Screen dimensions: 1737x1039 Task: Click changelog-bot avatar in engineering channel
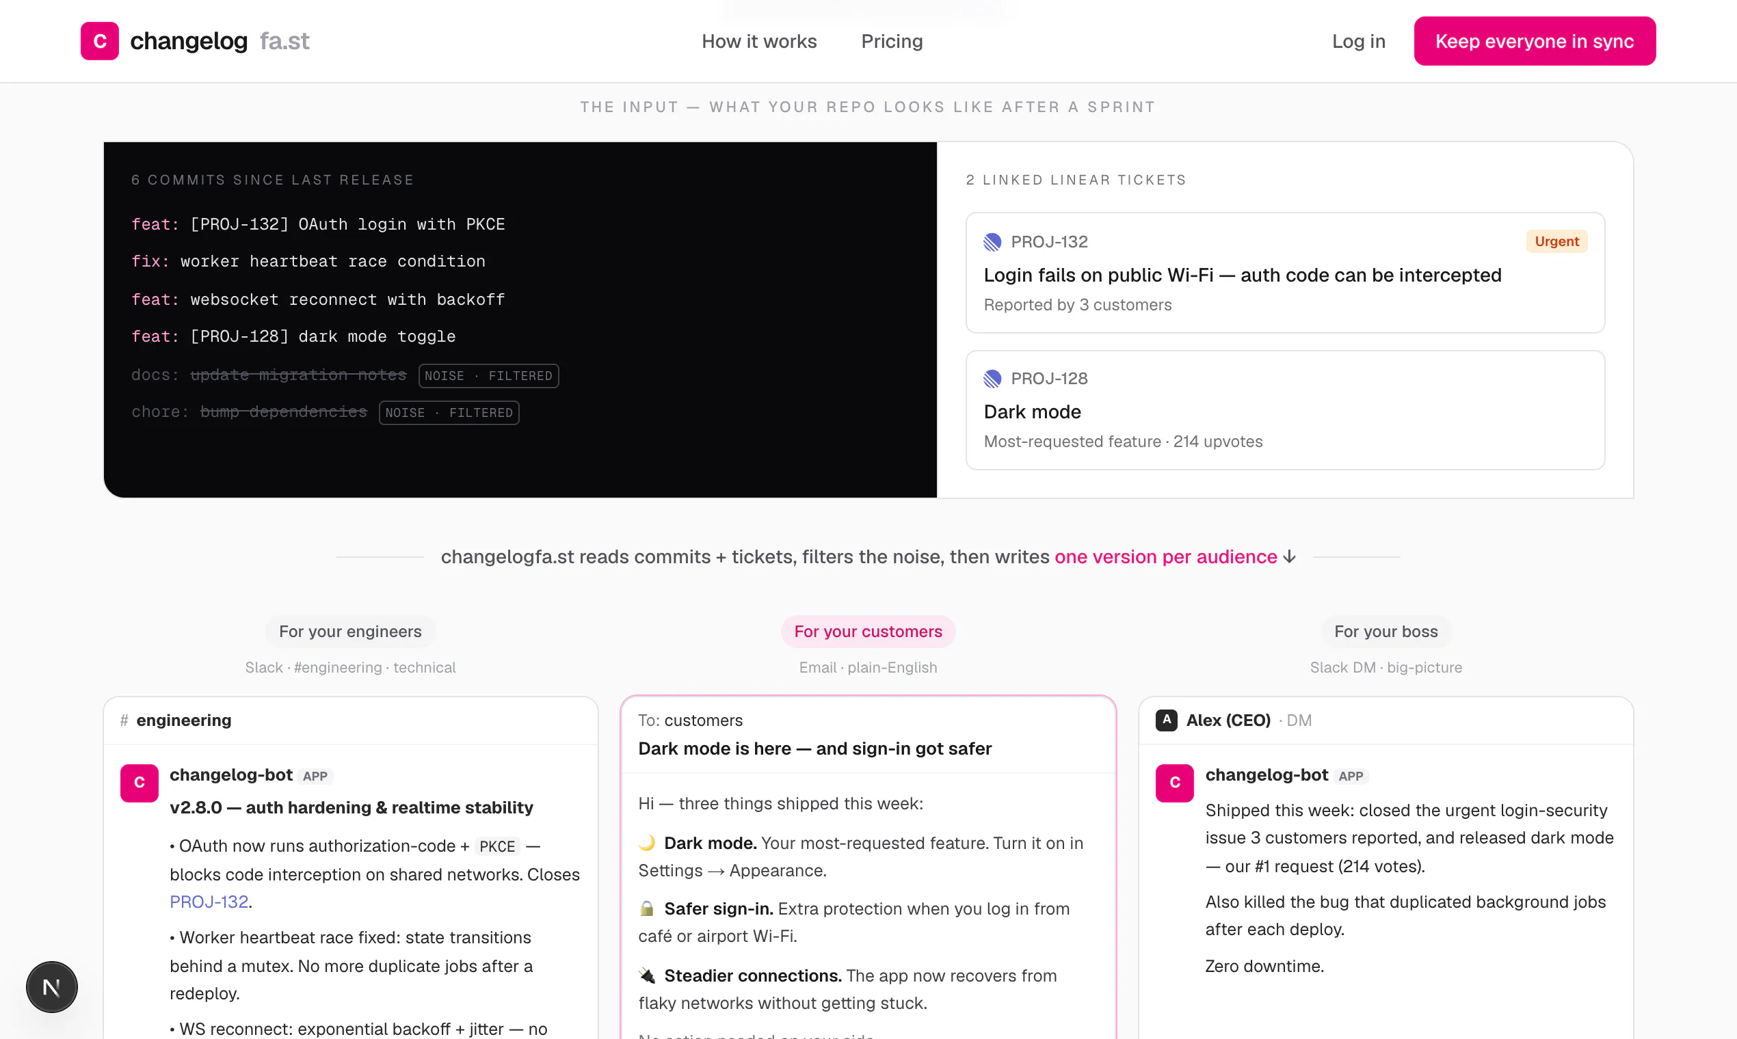point(140,783)
